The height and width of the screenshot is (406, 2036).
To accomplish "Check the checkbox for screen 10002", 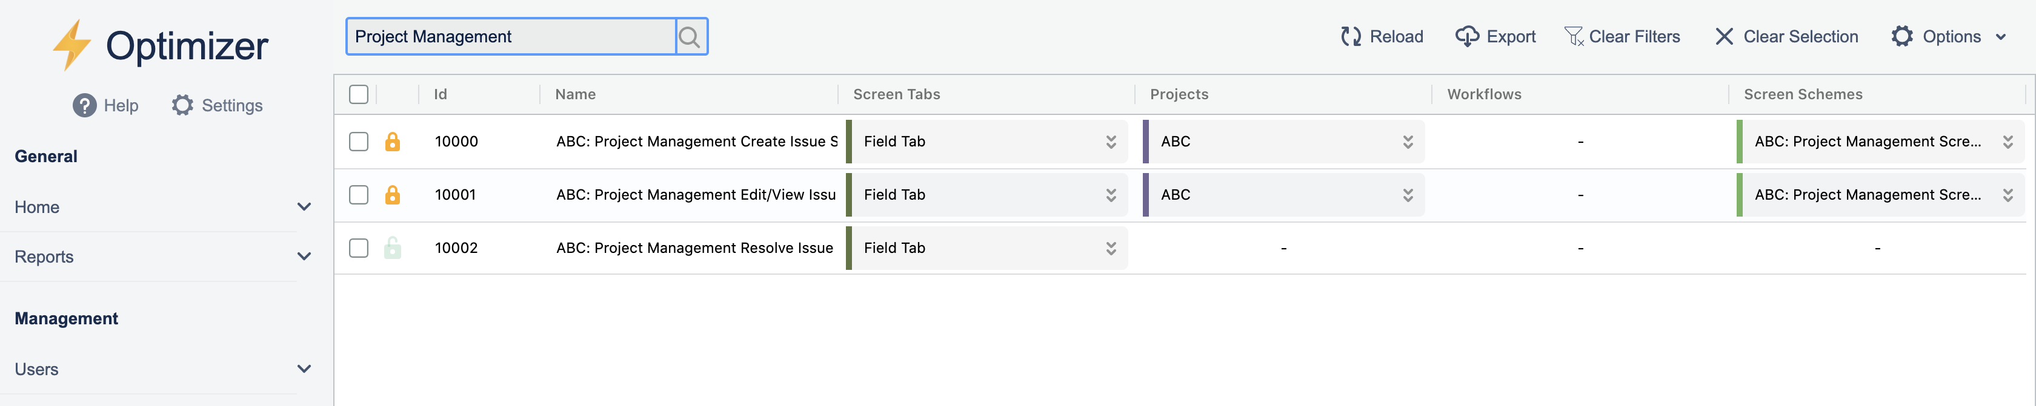I will (x=359, y=248).
